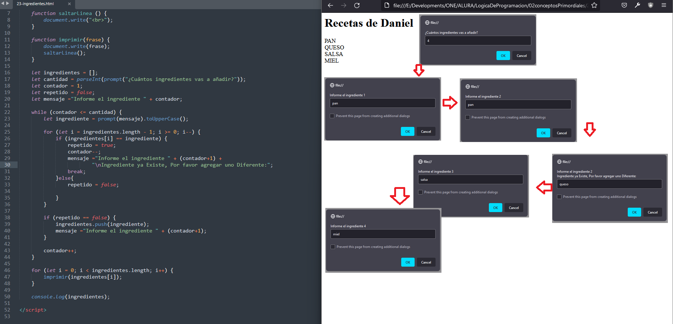Open the browser hamburger menu
The image size is (673, 324).
(x=663, y=5)
